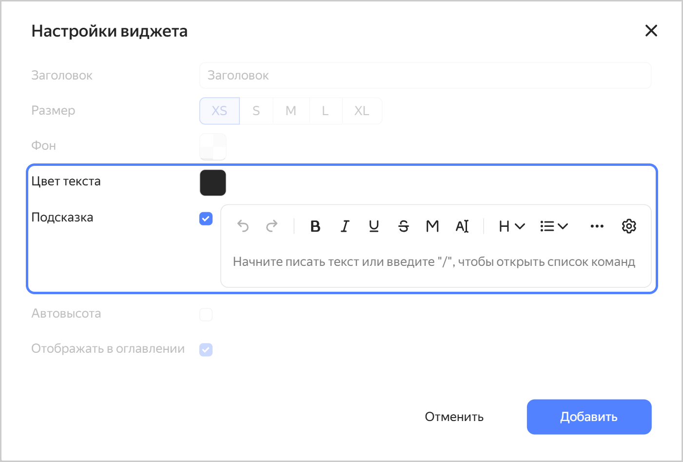Image resolution: width=683 pixels, height=462 pixels.
Task: Open the heading level dropdown in the toolbar
Action: pos(510,226)
